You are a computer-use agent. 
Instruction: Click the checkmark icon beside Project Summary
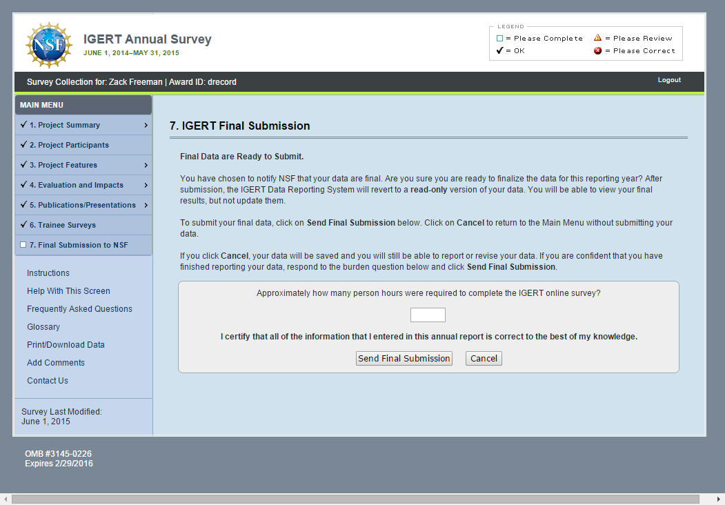click(23, 124)
